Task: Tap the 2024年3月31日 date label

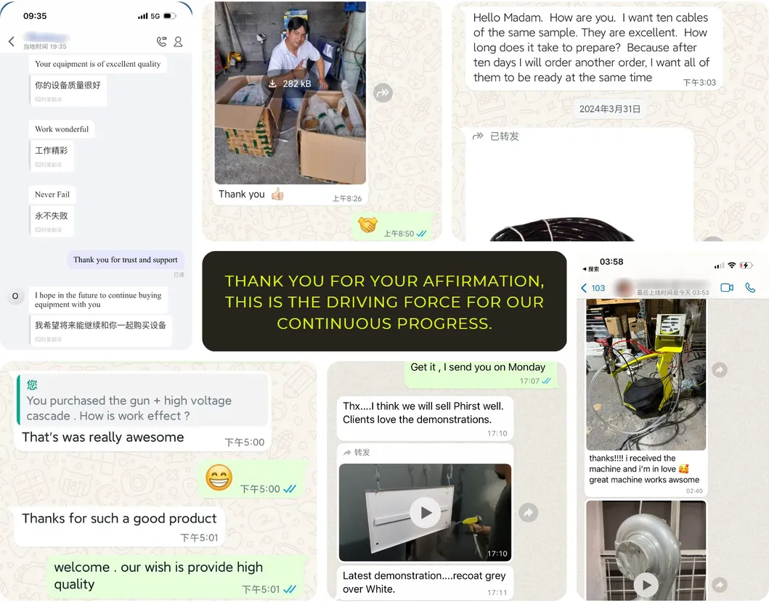Action: pos(610,109)
